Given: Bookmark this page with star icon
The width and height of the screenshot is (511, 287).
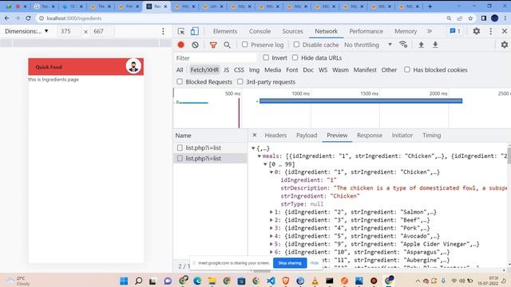Looking at the screenshot, I should click(x=470, y=18).
